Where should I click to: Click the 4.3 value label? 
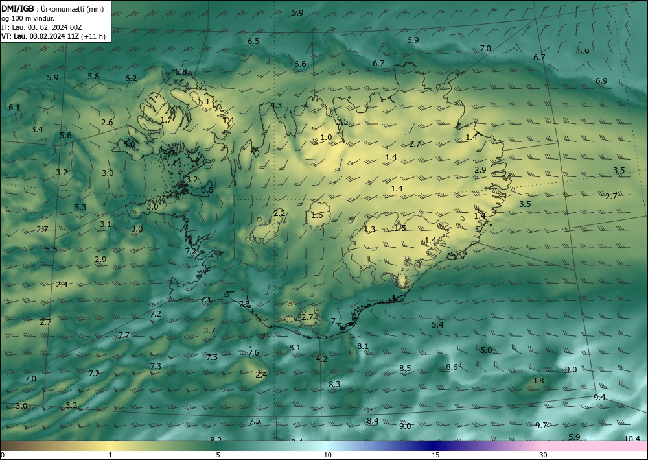tap(276, 106)
